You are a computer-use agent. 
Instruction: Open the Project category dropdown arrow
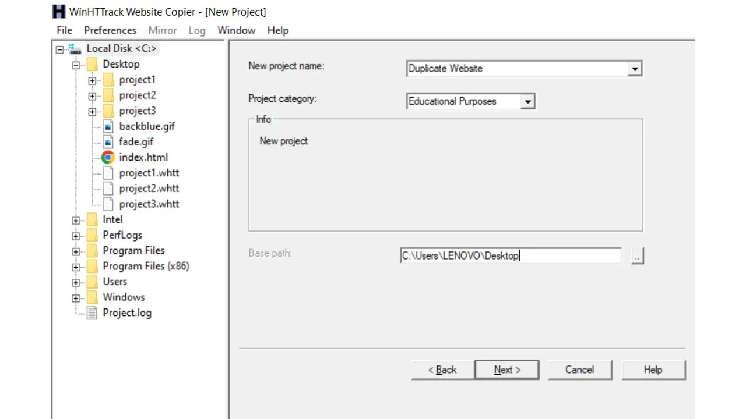(527, 102)
